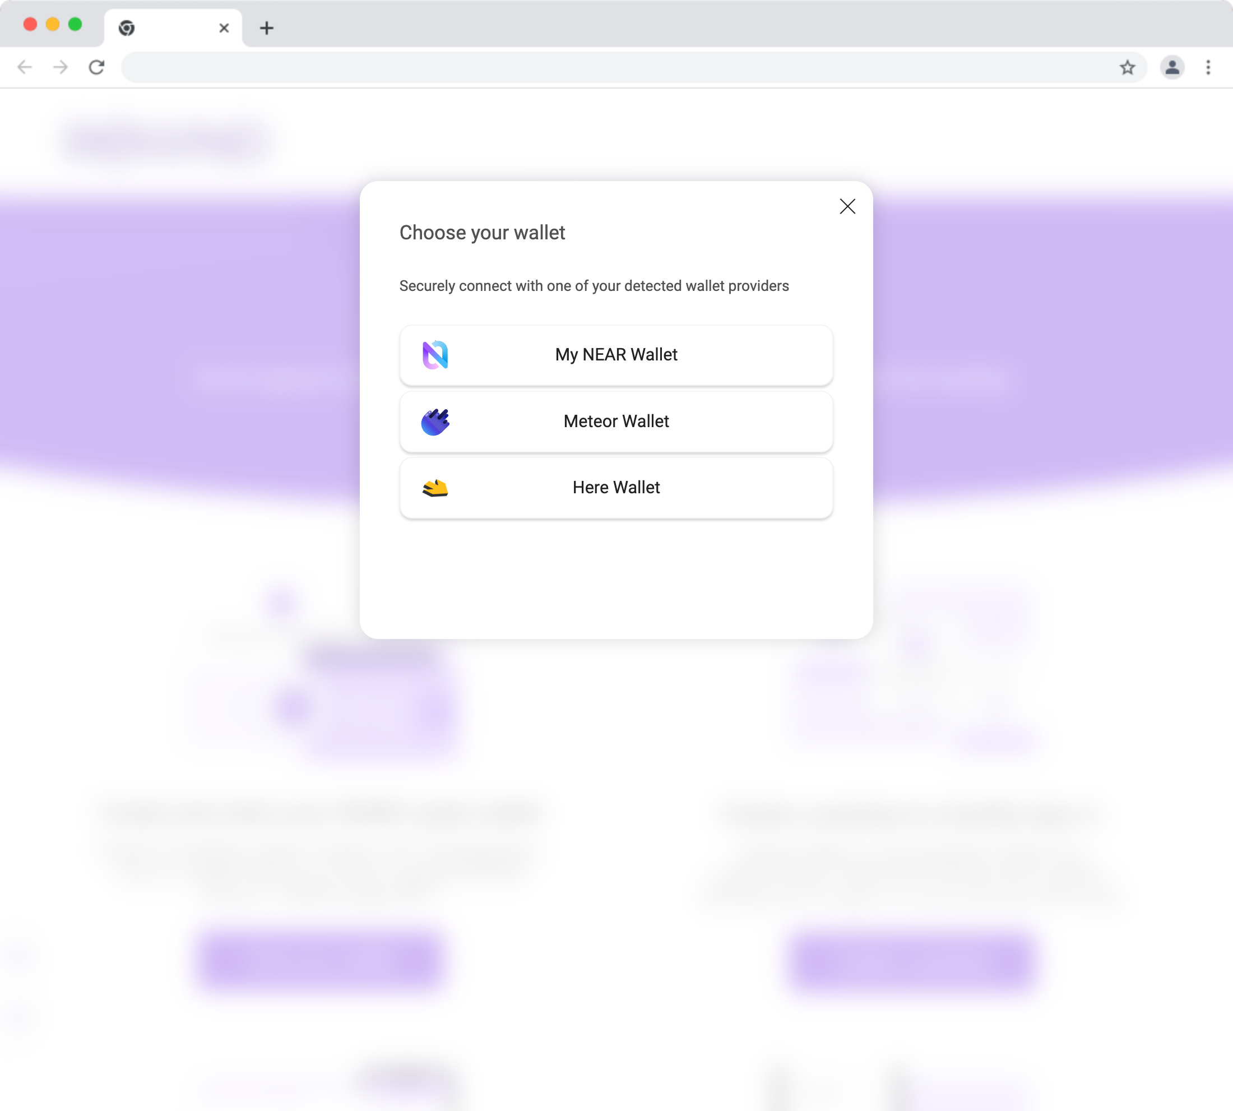Click the My NEAR Wallet logo icon
Viewport: 1233px width, 1111px height.
[x=435, y=355]
